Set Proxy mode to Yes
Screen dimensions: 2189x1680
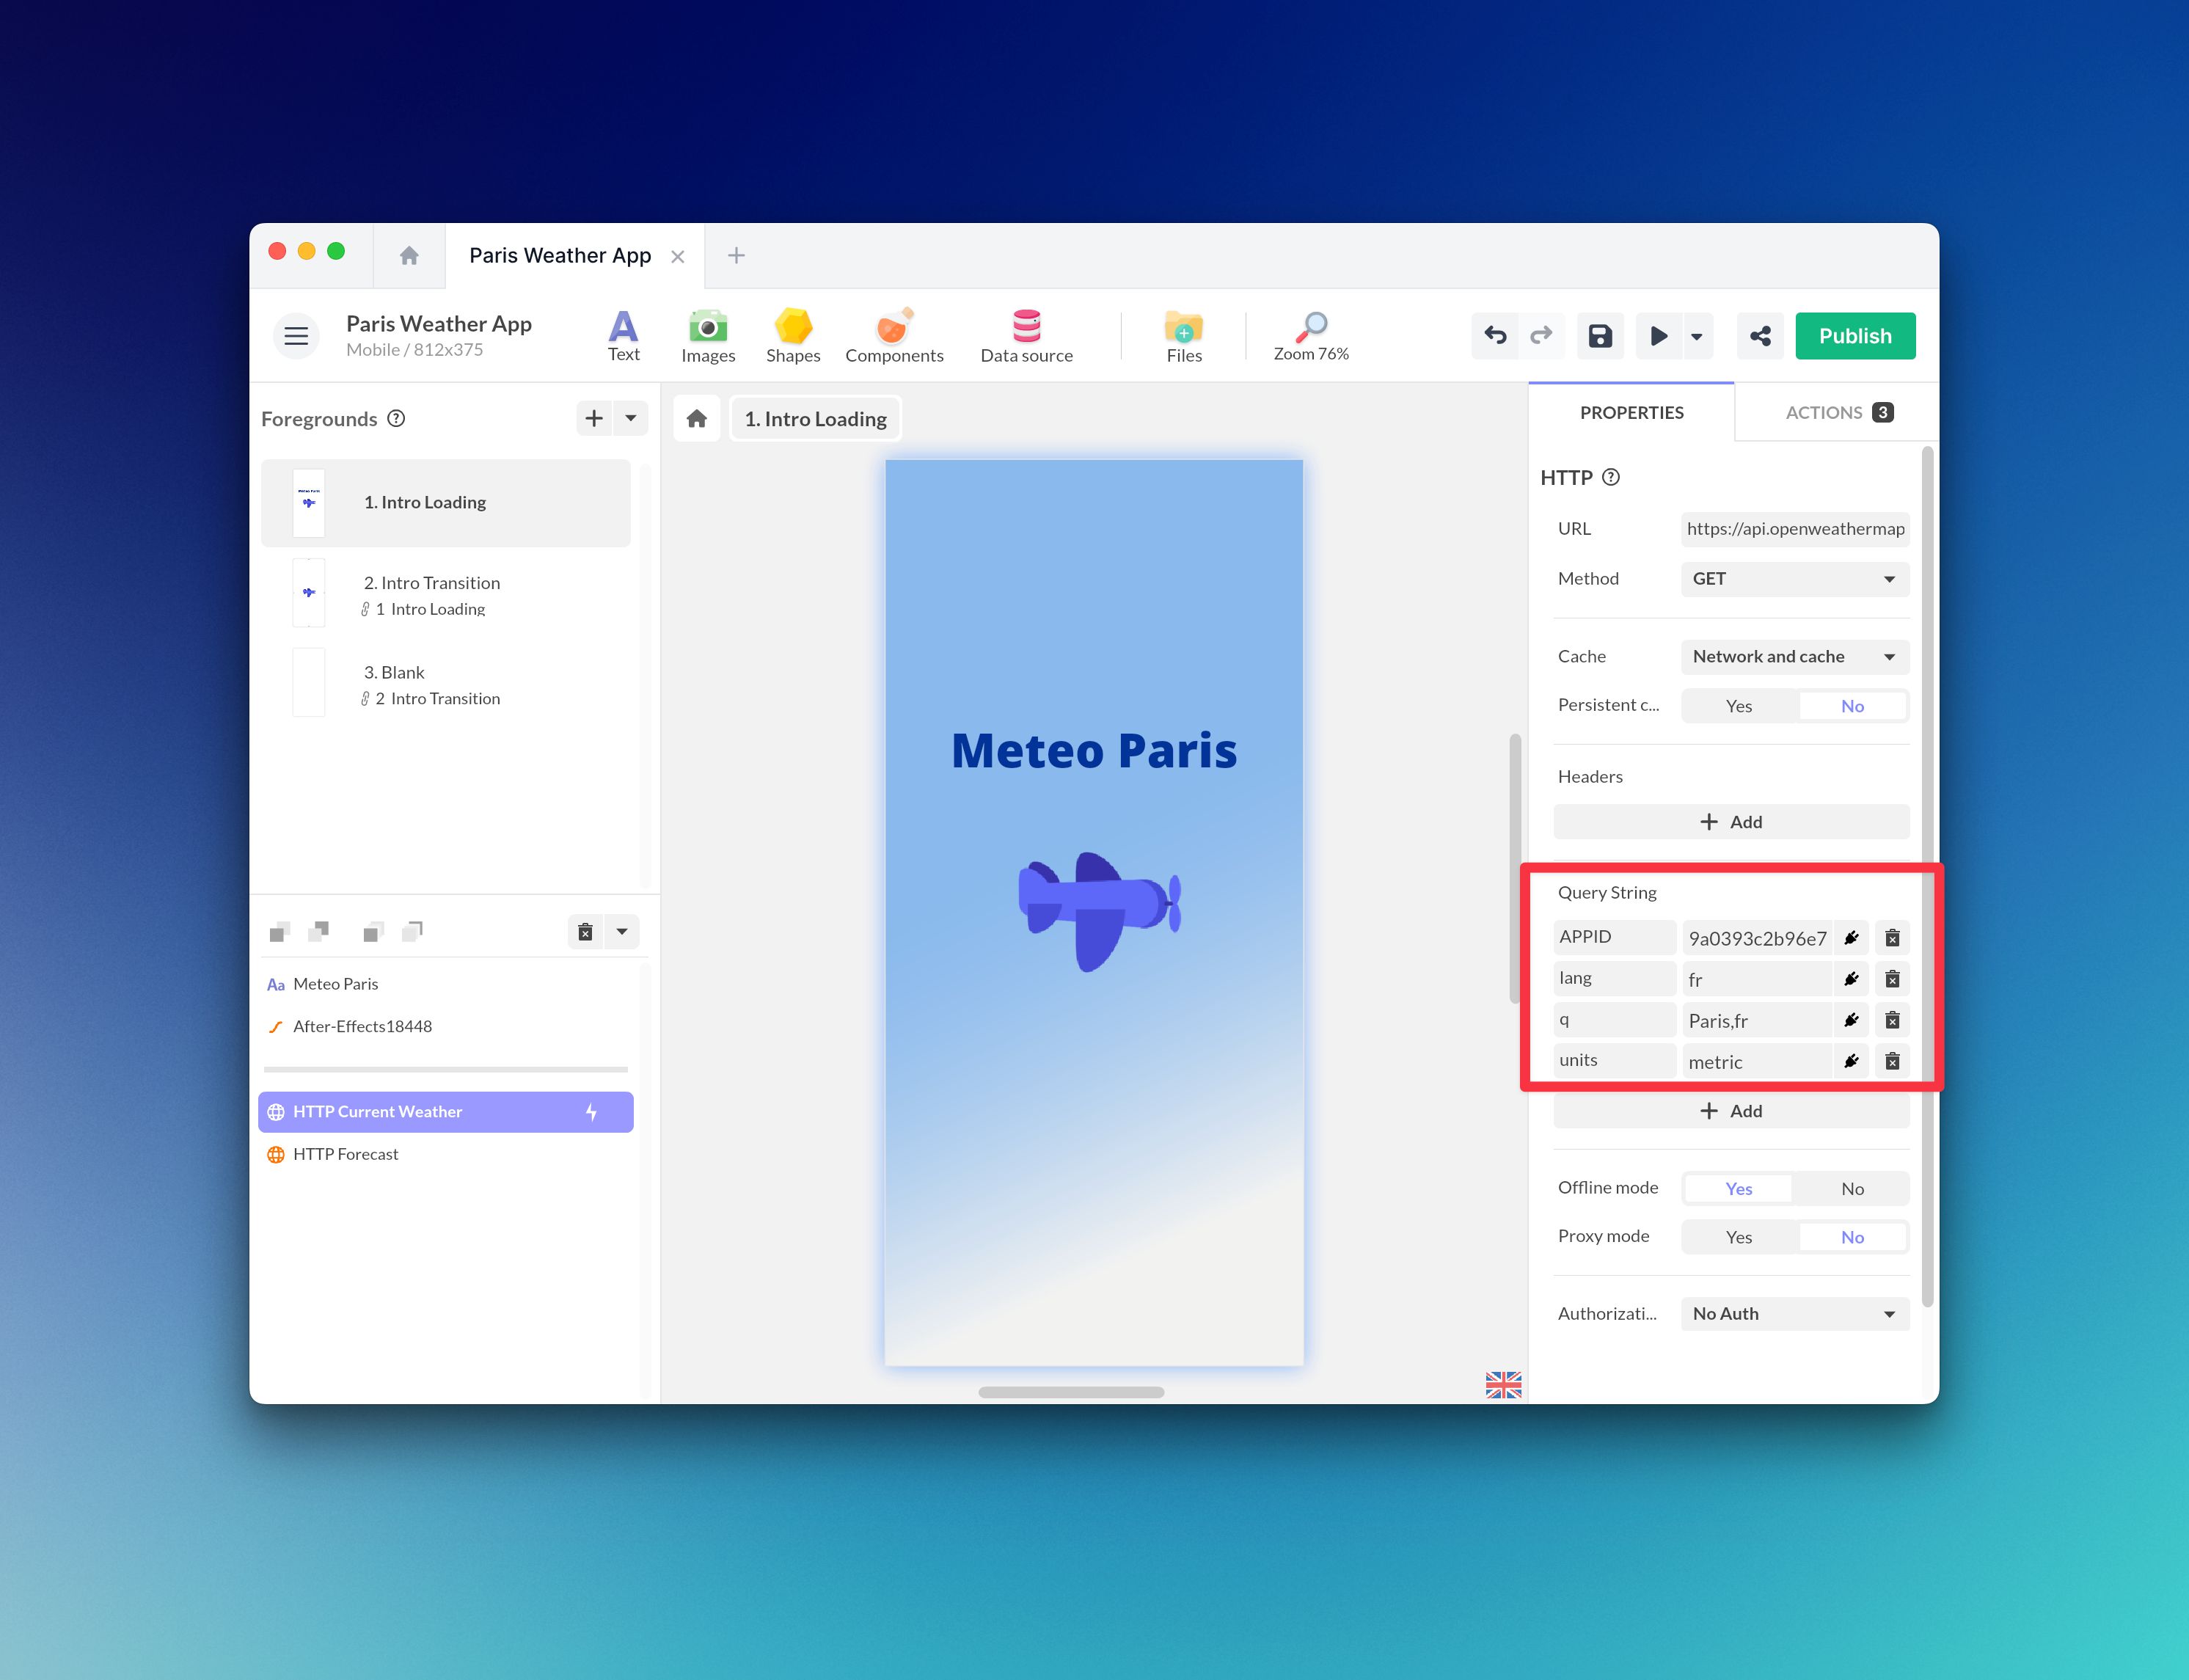click(1739, 1237)
